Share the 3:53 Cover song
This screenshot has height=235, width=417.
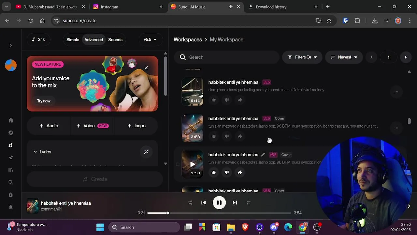pos(240,136)
